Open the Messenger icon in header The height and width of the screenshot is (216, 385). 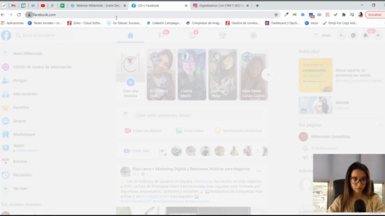353,35
